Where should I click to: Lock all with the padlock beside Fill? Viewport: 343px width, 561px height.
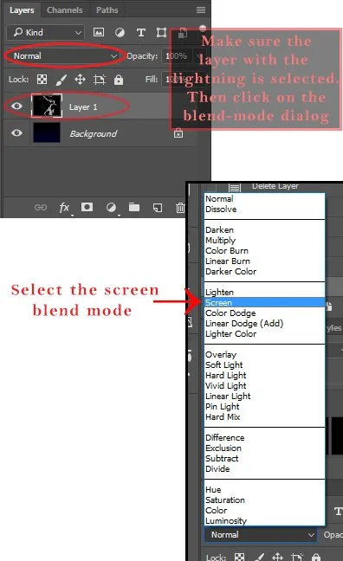119,80
